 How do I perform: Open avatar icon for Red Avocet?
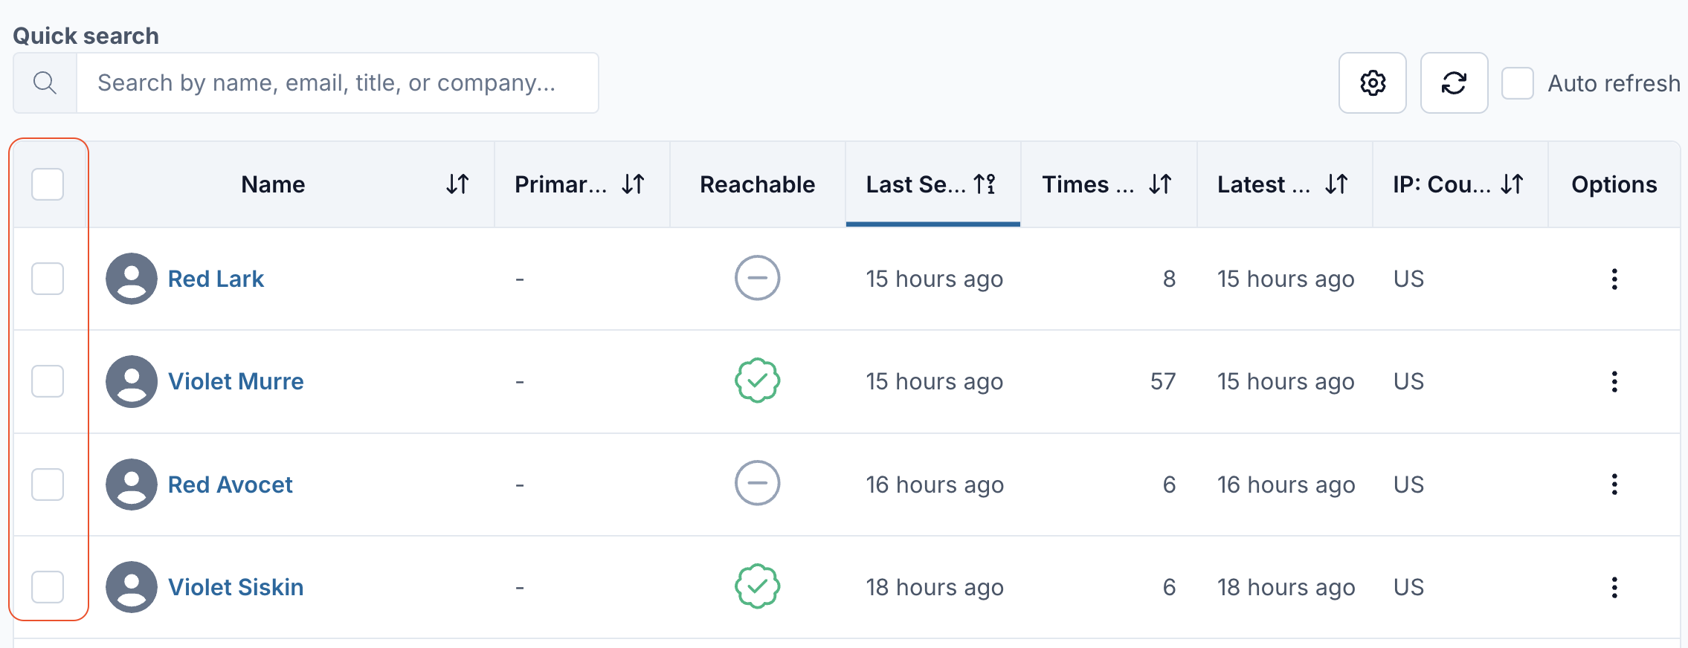click(132, 485)
